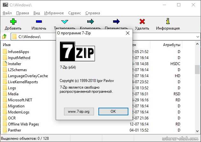Open the Правка menu

point(23,13)
